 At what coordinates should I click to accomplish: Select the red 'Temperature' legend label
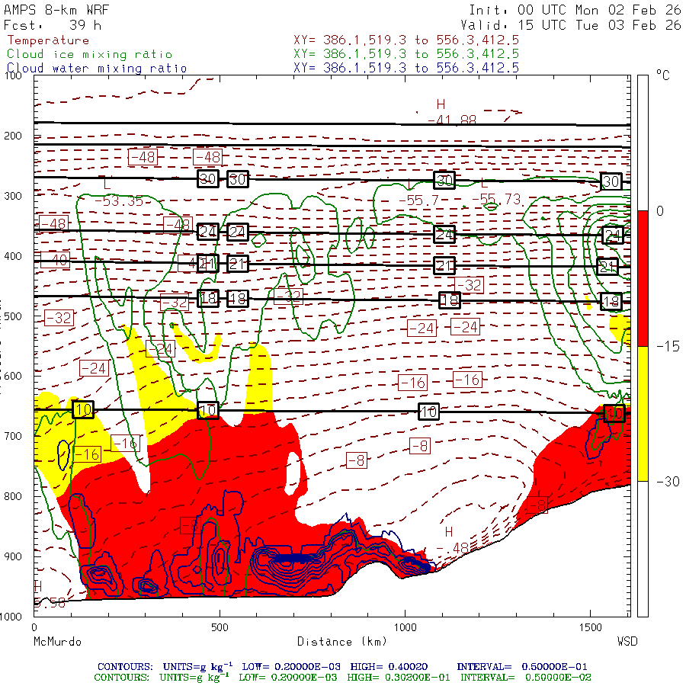[x=48, y=40]
